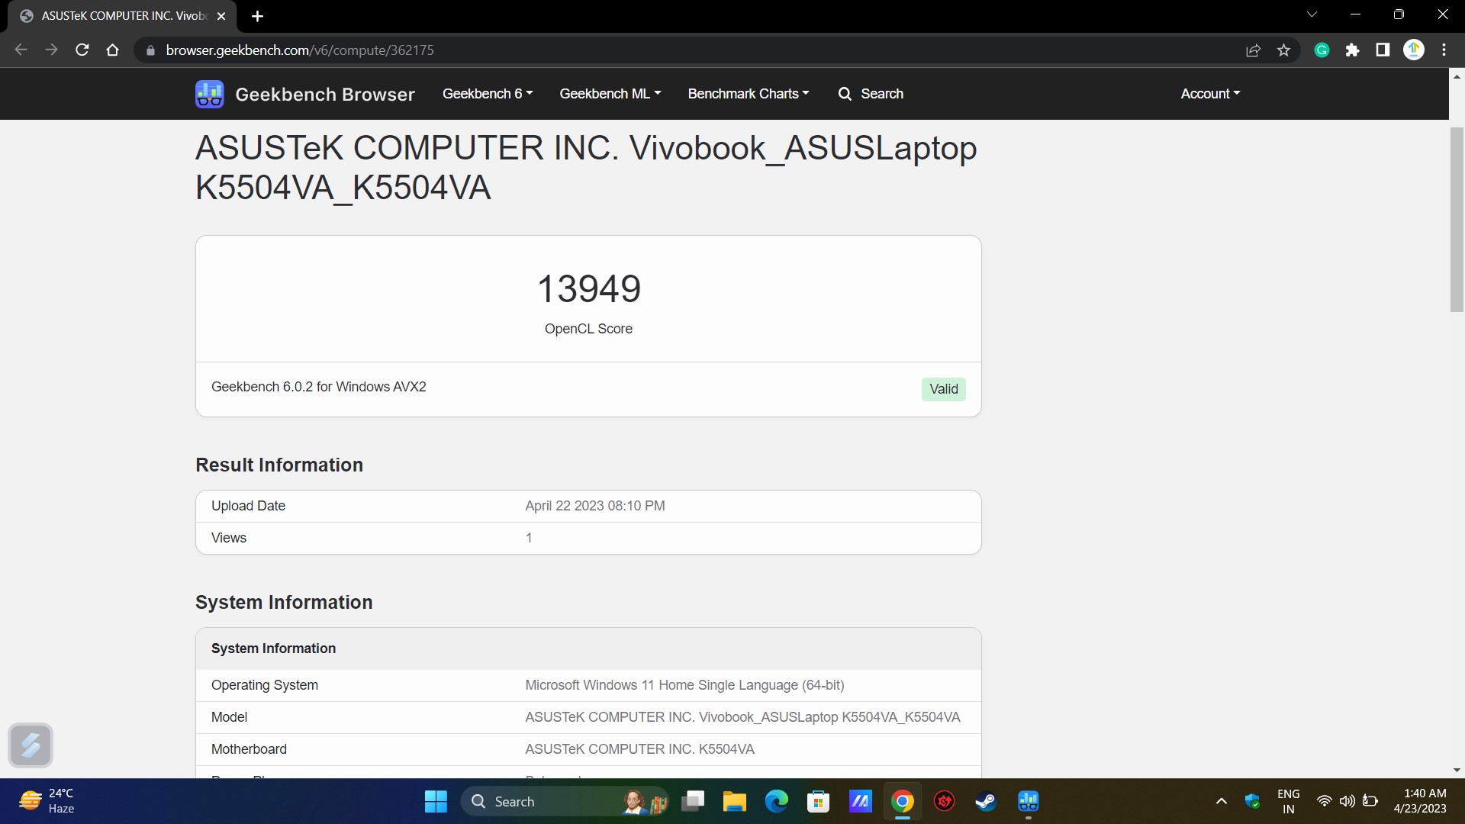Click the upload date April 22 2023 08:10 PM

594,506
